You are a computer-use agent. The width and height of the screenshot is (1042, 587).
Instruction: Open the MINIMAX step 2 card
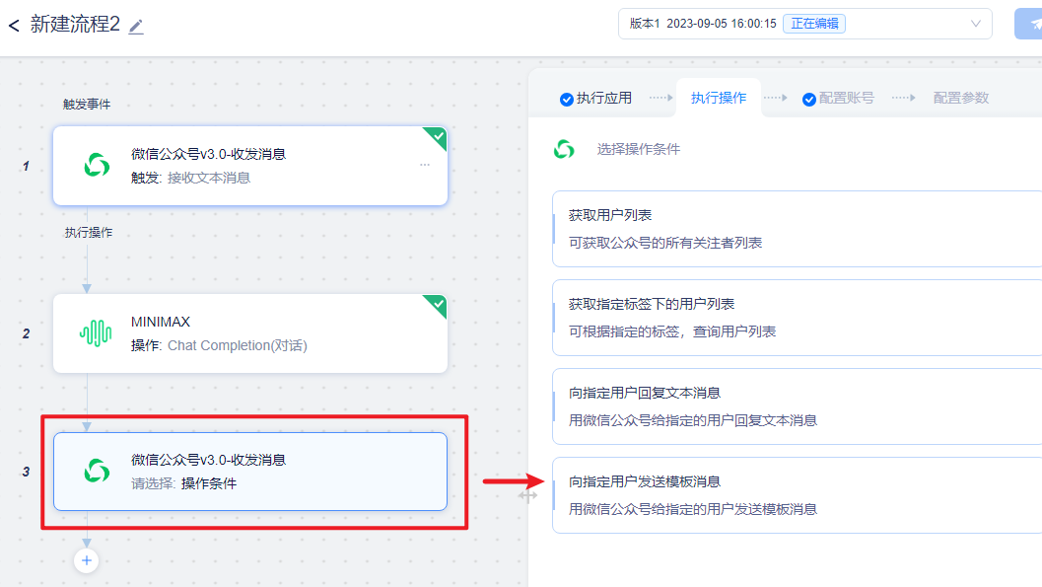(x=249, y=333)
